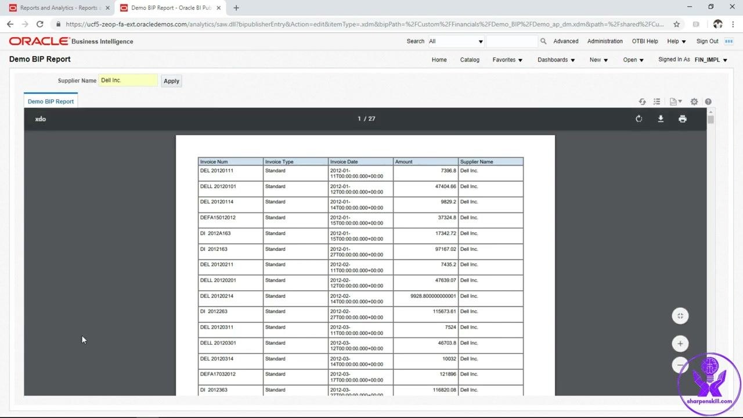Expand the New menu
Screen dimensions: 743x418
[598, 60]
